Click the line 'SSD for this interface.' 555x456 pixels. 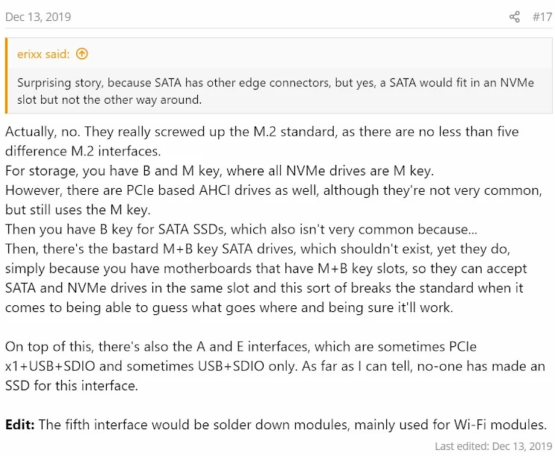[72, 386]
